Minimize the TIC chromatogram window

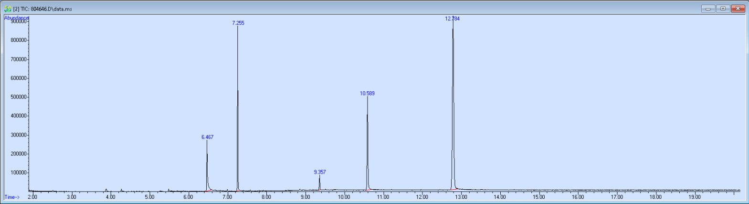pyautogui.click(x=708, y=9)
